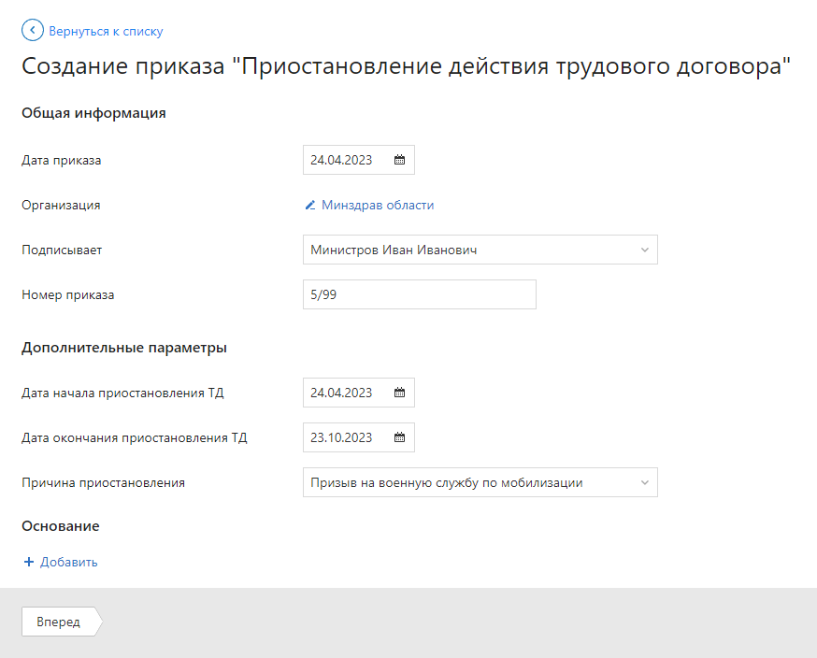The image size is (817, 658).
Task: Click the plus icon under Основание
Action: click(x=29, y=562)
